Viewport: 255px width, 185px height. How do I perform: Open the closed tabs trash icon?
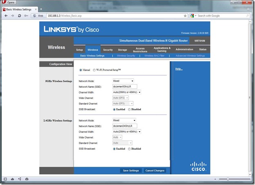tap(248, 9)
